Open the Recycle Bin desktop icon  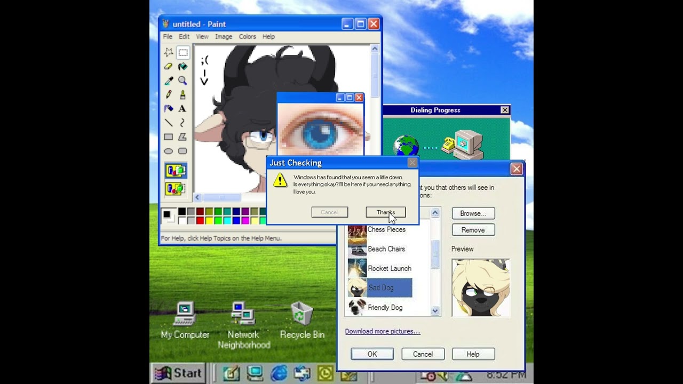click(302, 320)
